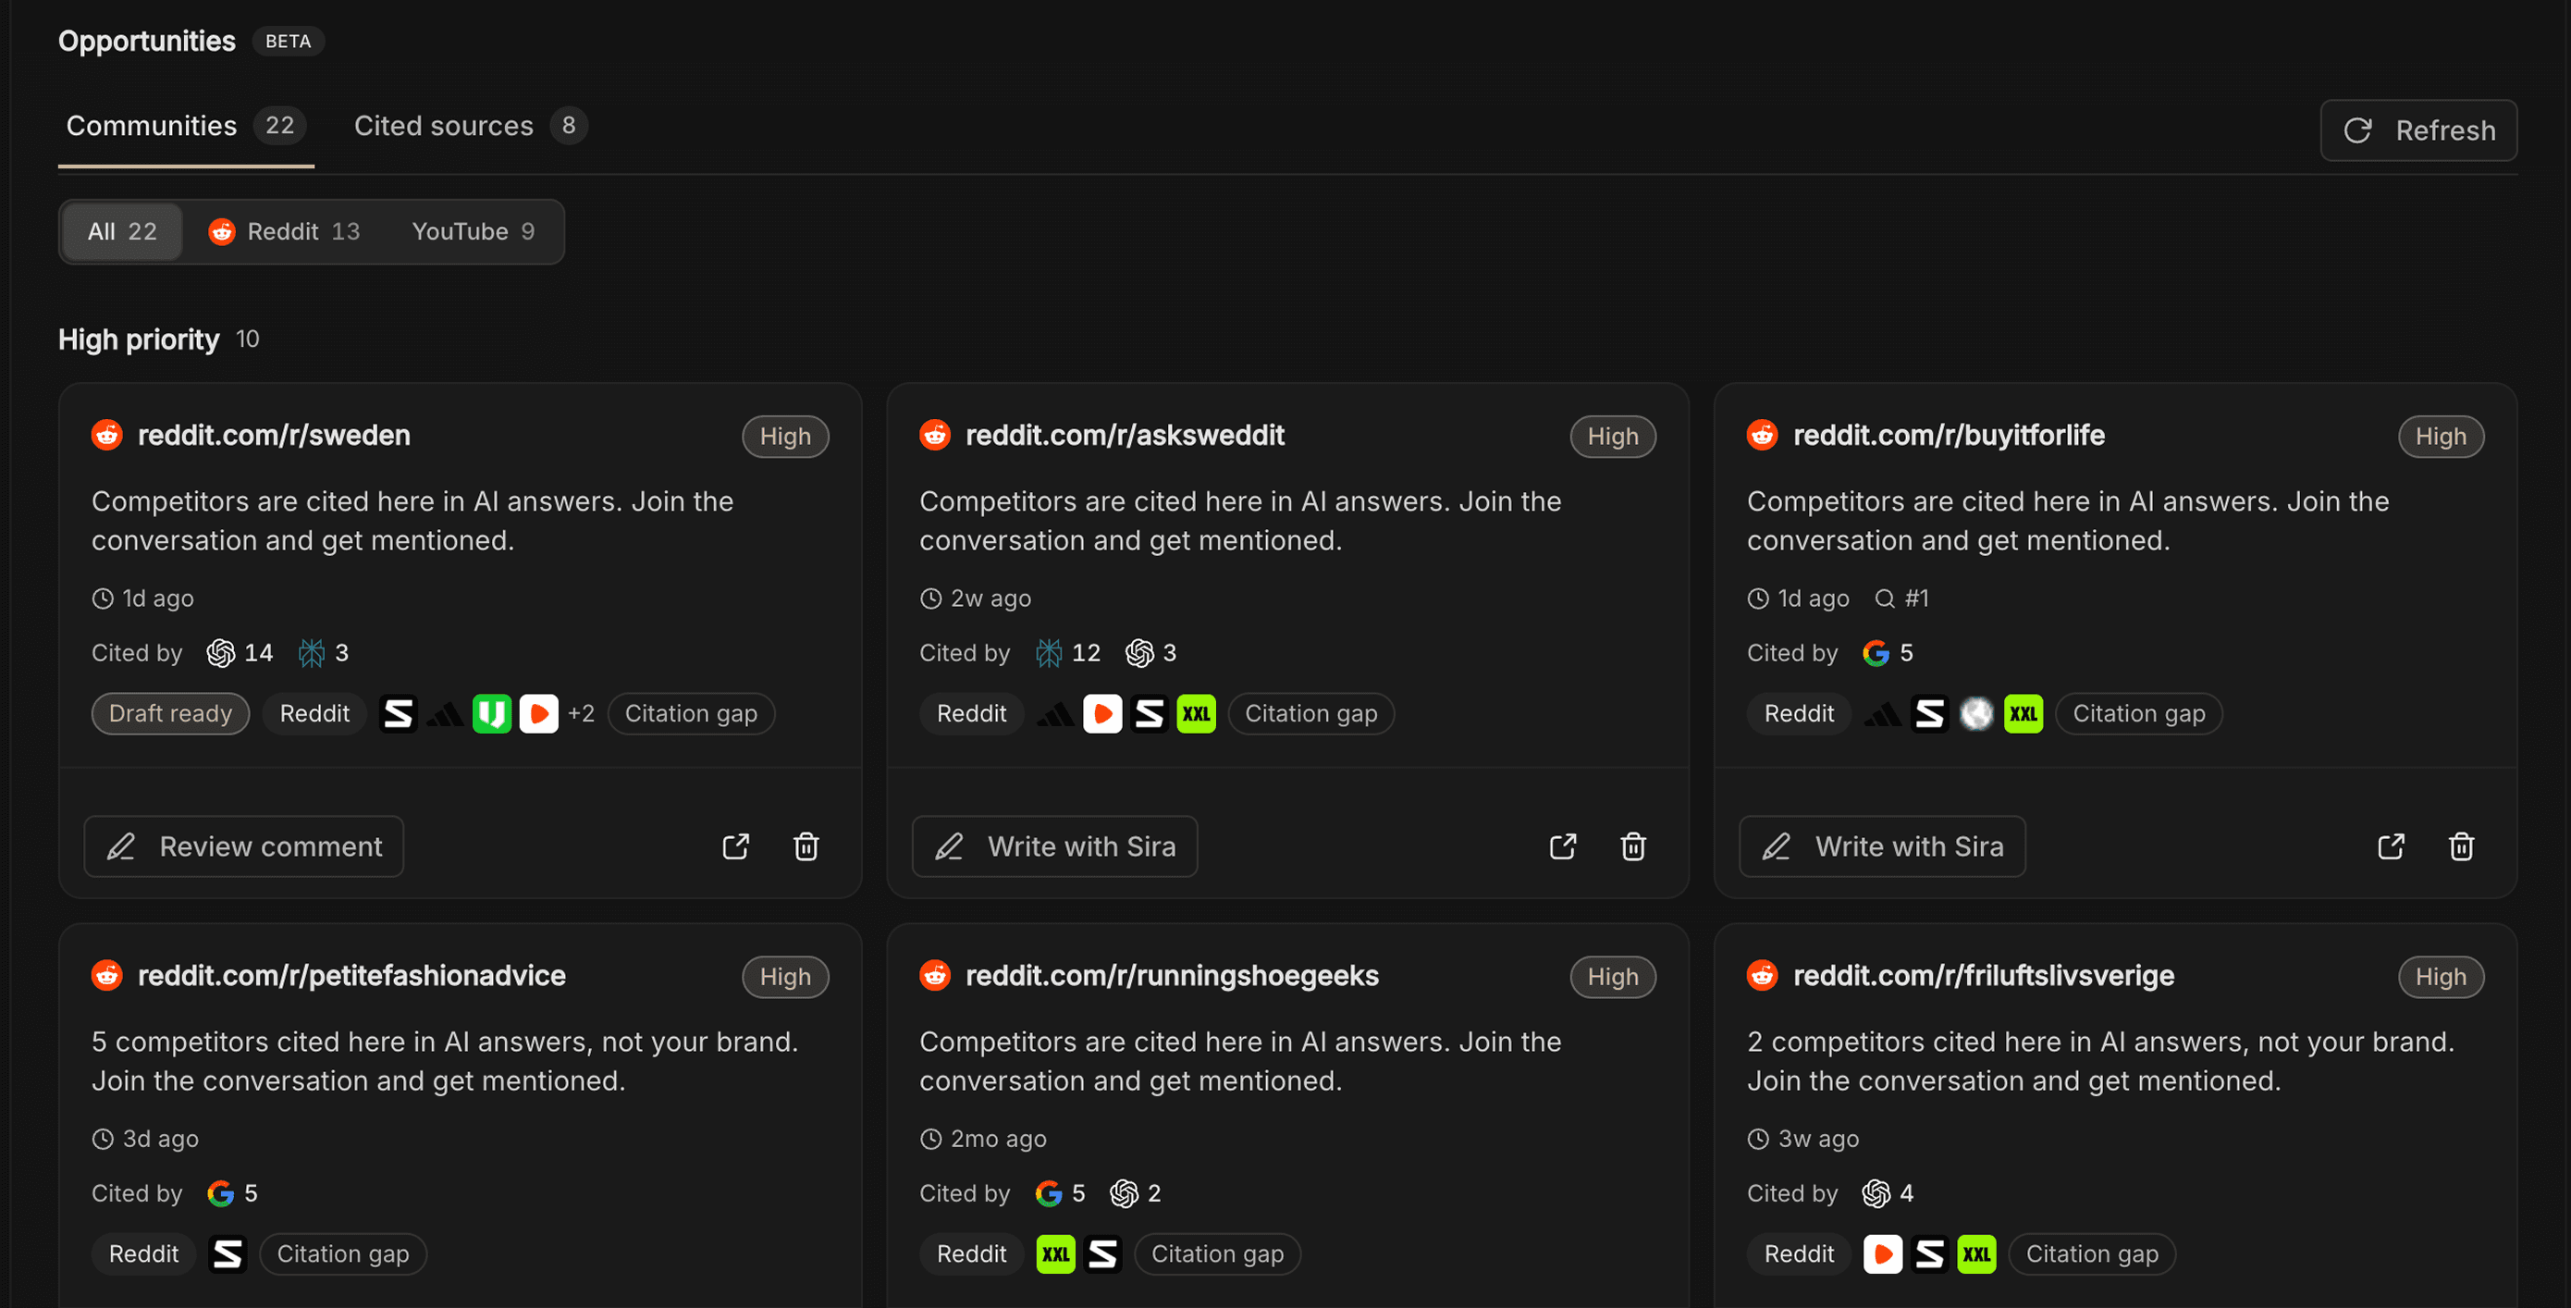The height and width of the screenshot is (1308, 2571).
Task: Open the reddit.com/r/runningshoegeeks link
Action: point(1172,976)
